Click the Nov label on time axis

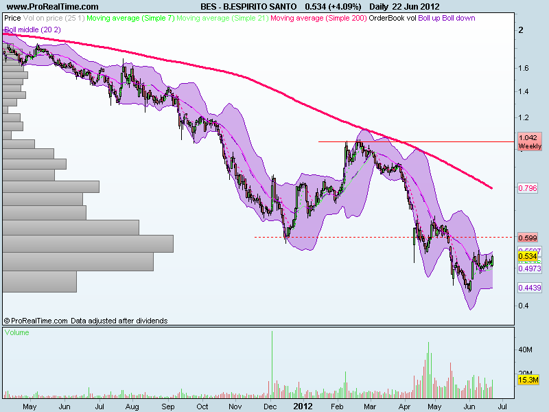click(235, 407)
